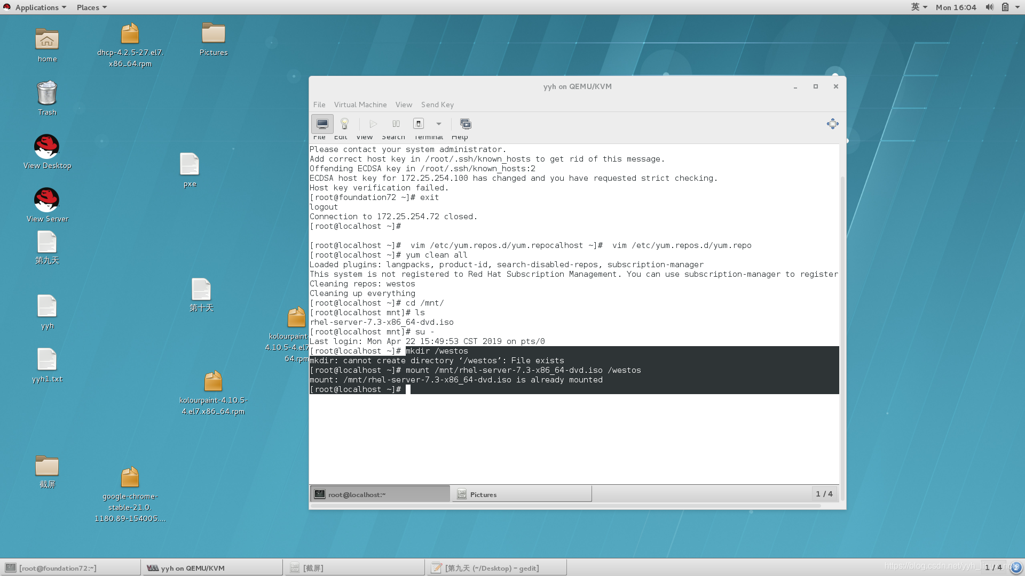Open the Virtual Machine menu
Screen dimensions: 1025x576
tap(360, 105)
